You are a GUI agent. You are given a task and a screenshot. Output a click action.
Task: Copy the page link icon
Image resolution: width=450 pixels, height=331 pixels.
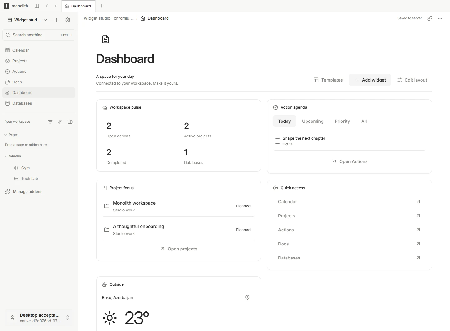430,18
